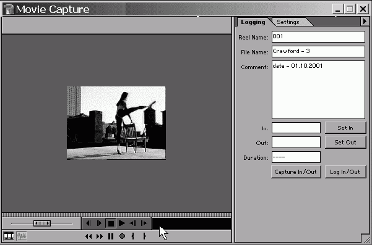Click the timecode display box
Screen dimensions: 372x245
pos(191,223)
